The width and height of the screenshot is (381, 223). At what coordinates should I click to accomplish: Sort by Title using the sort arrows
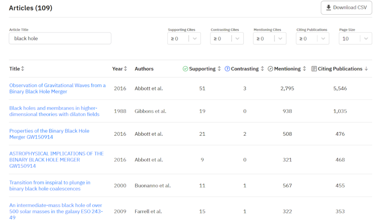click(22, 69)
